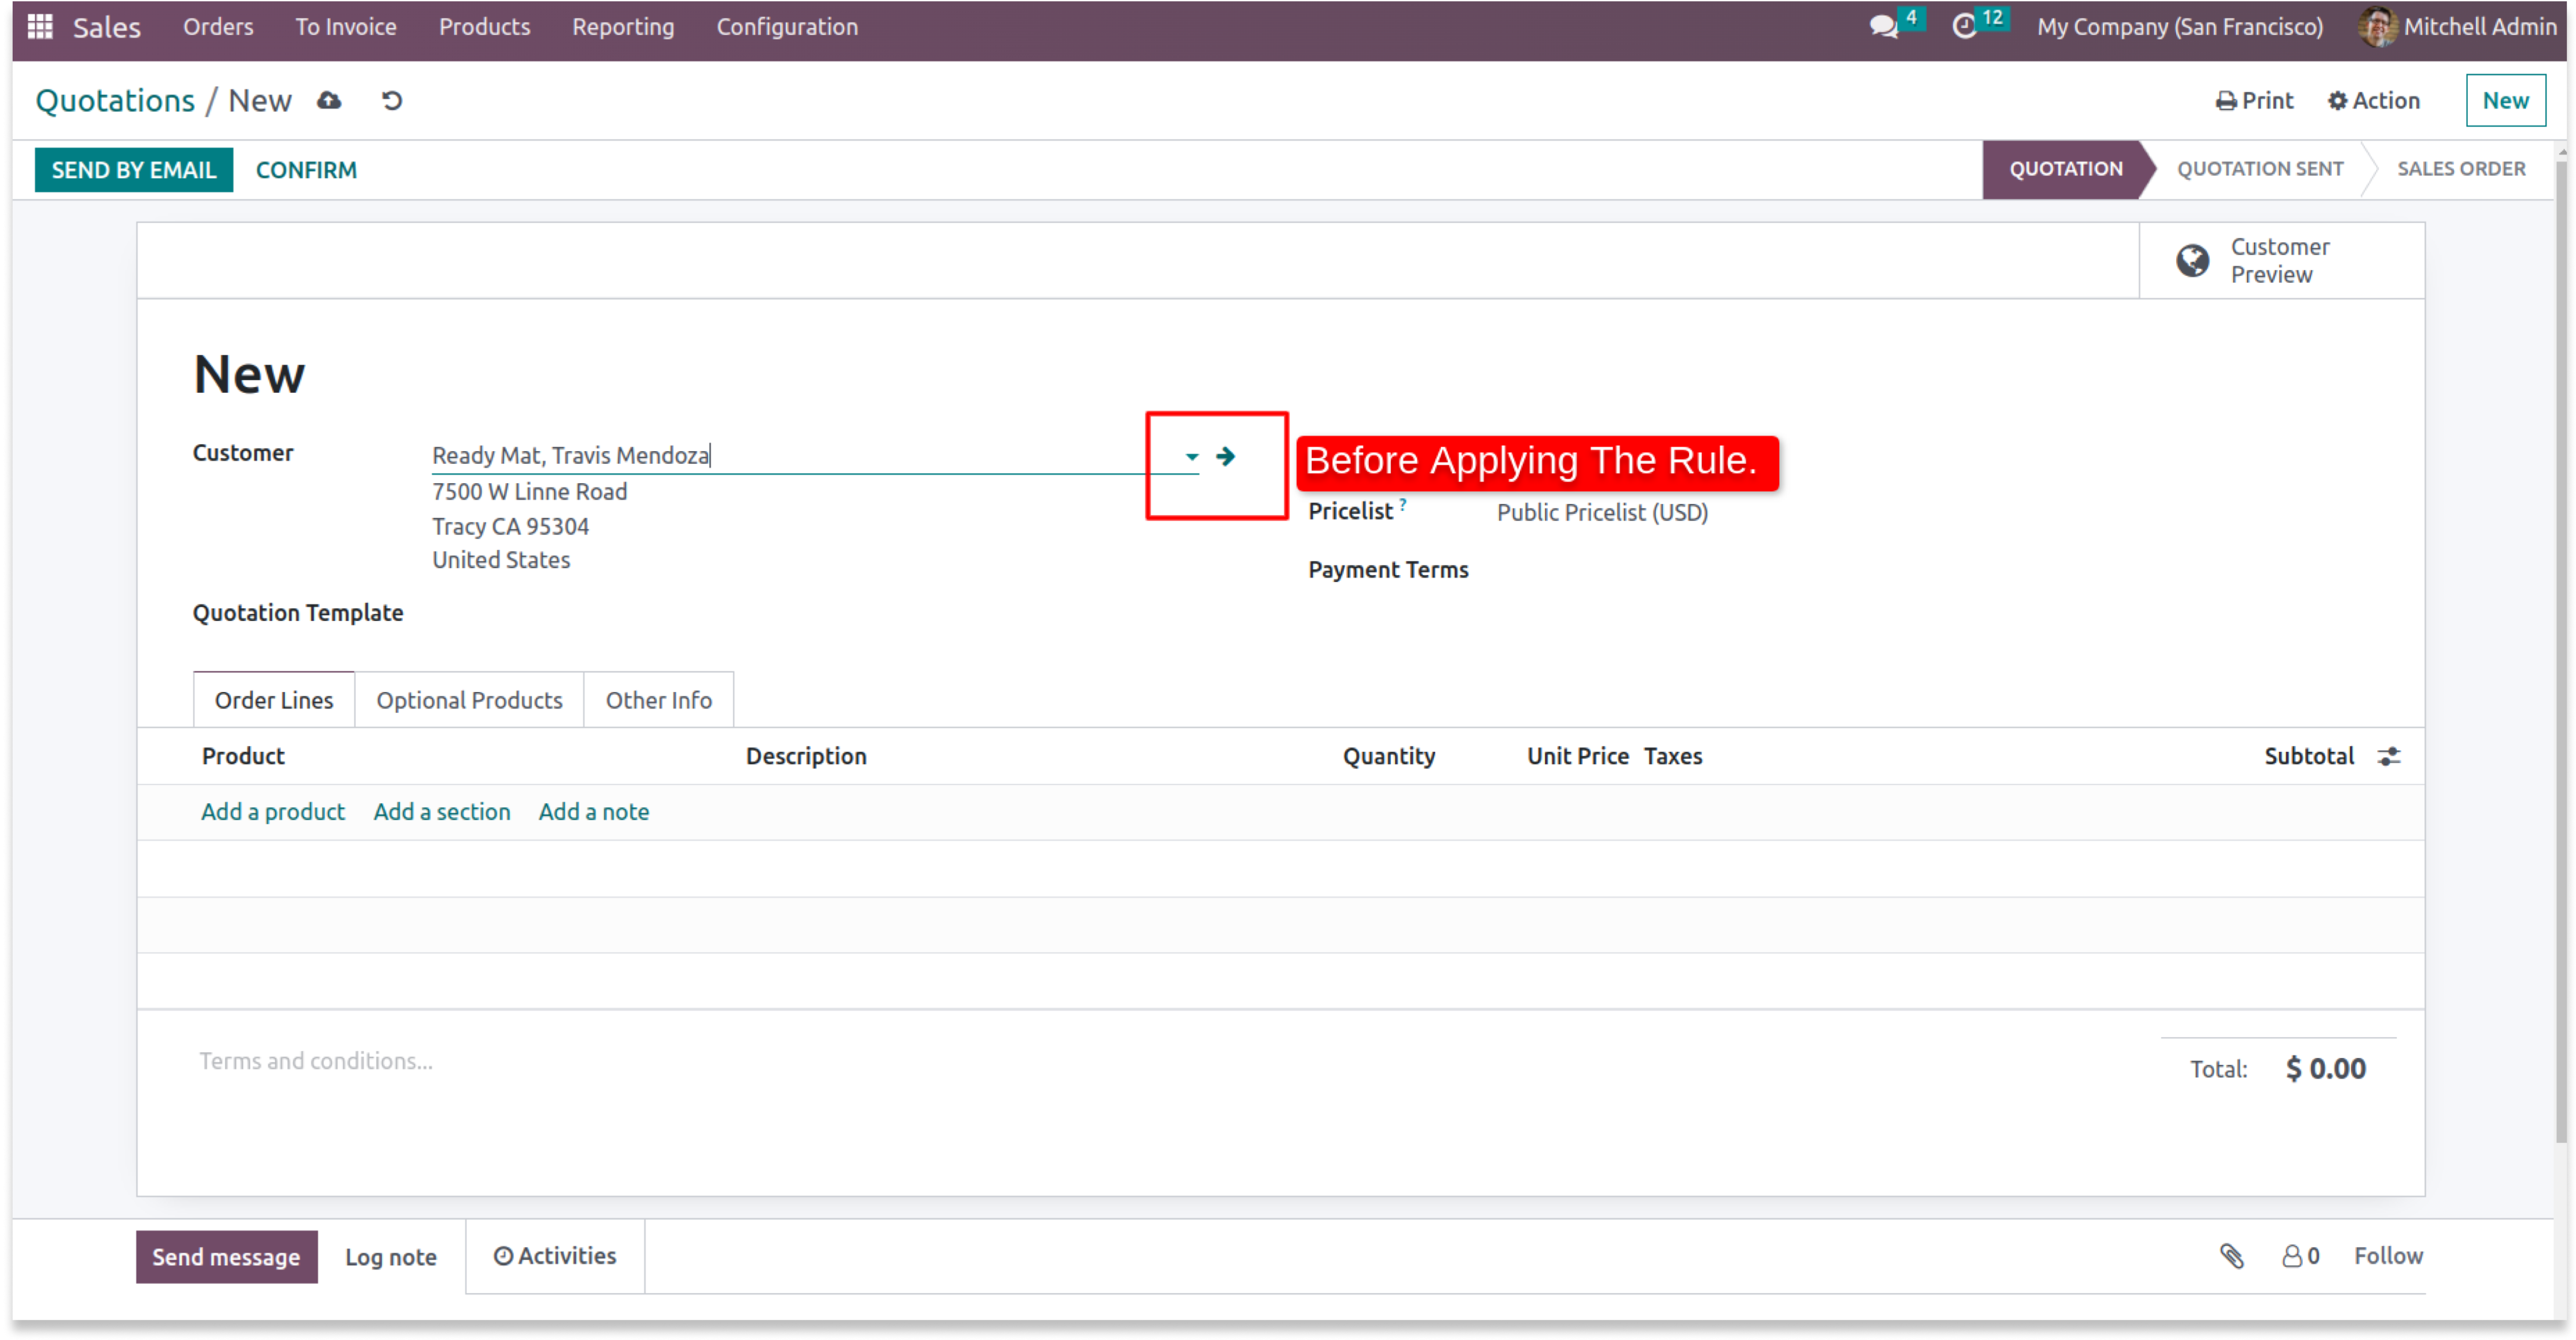Expand the Customer dropdown arrow
The width and height of the screenshot is (2576, 1340).
tap(1191, 457)
